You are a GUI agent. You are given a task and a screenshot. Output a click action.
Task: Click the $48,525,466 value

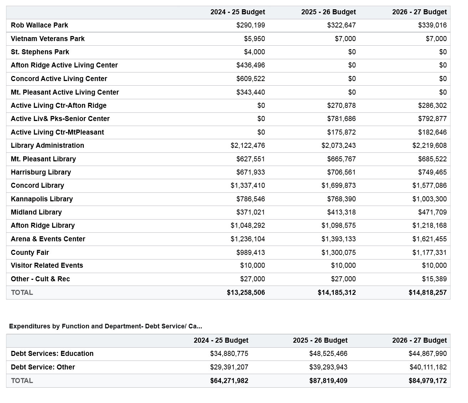[x=329, y=354]
